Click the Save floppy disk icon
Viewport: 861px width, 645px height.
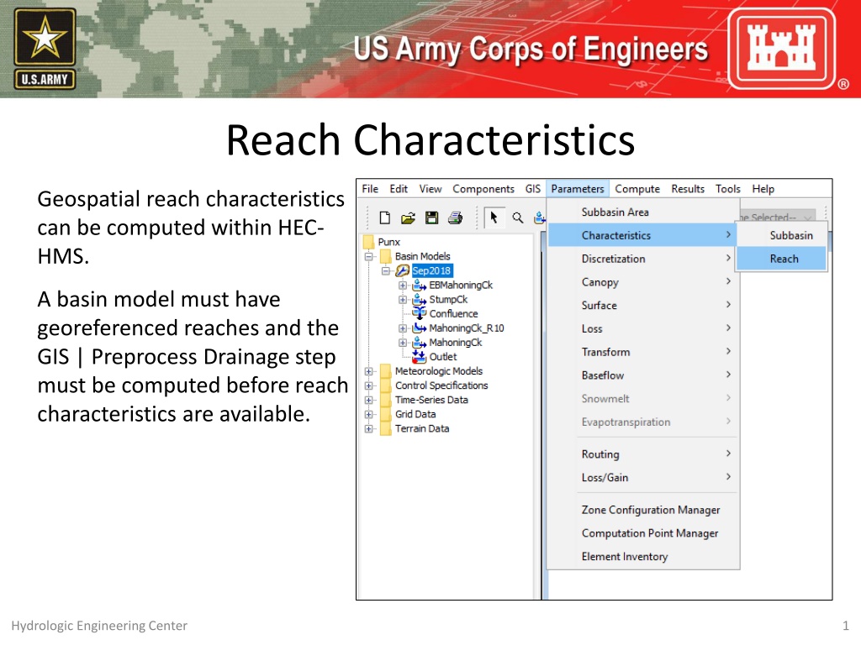click(x=431, y=218)
